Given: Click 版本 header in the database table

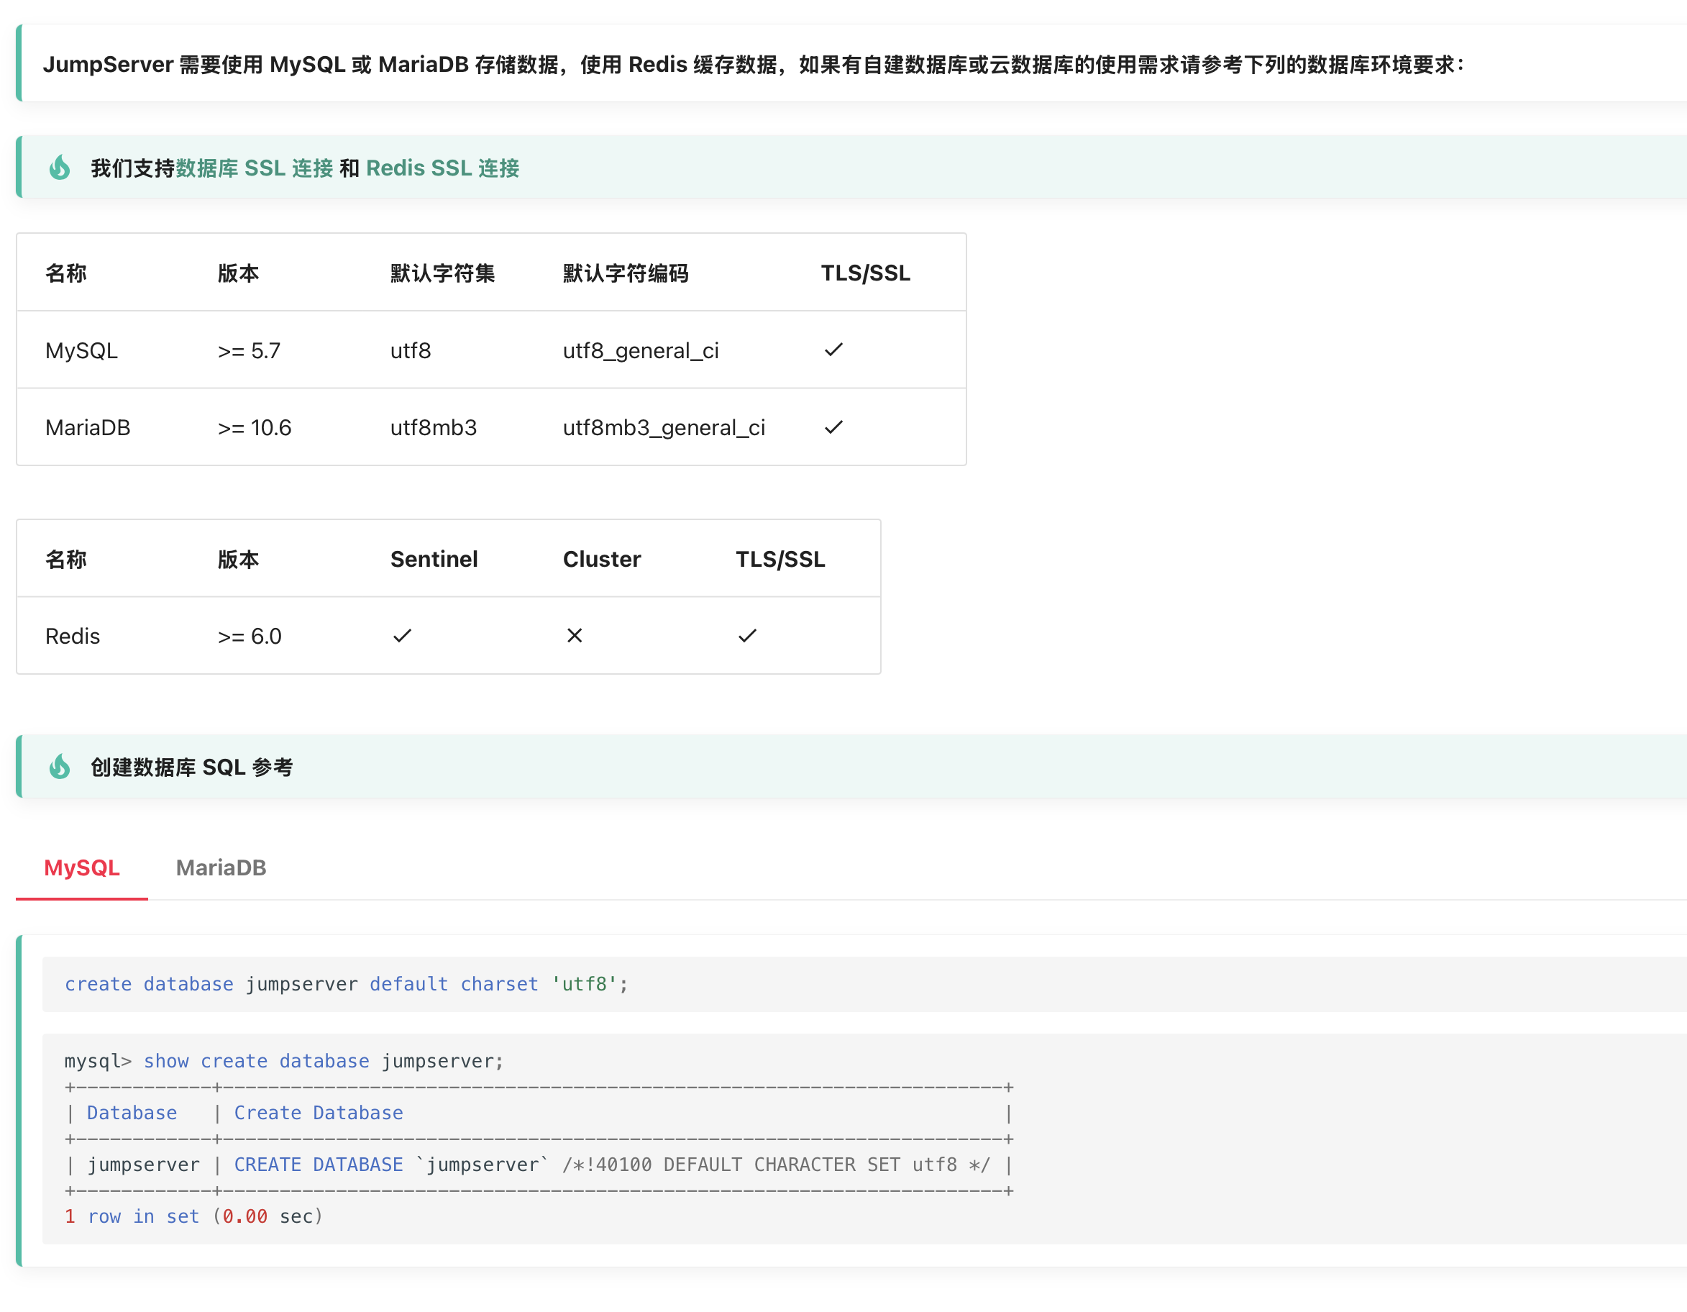Looking at the screenshot, I should pyautogui.click(x=238, y=273).
